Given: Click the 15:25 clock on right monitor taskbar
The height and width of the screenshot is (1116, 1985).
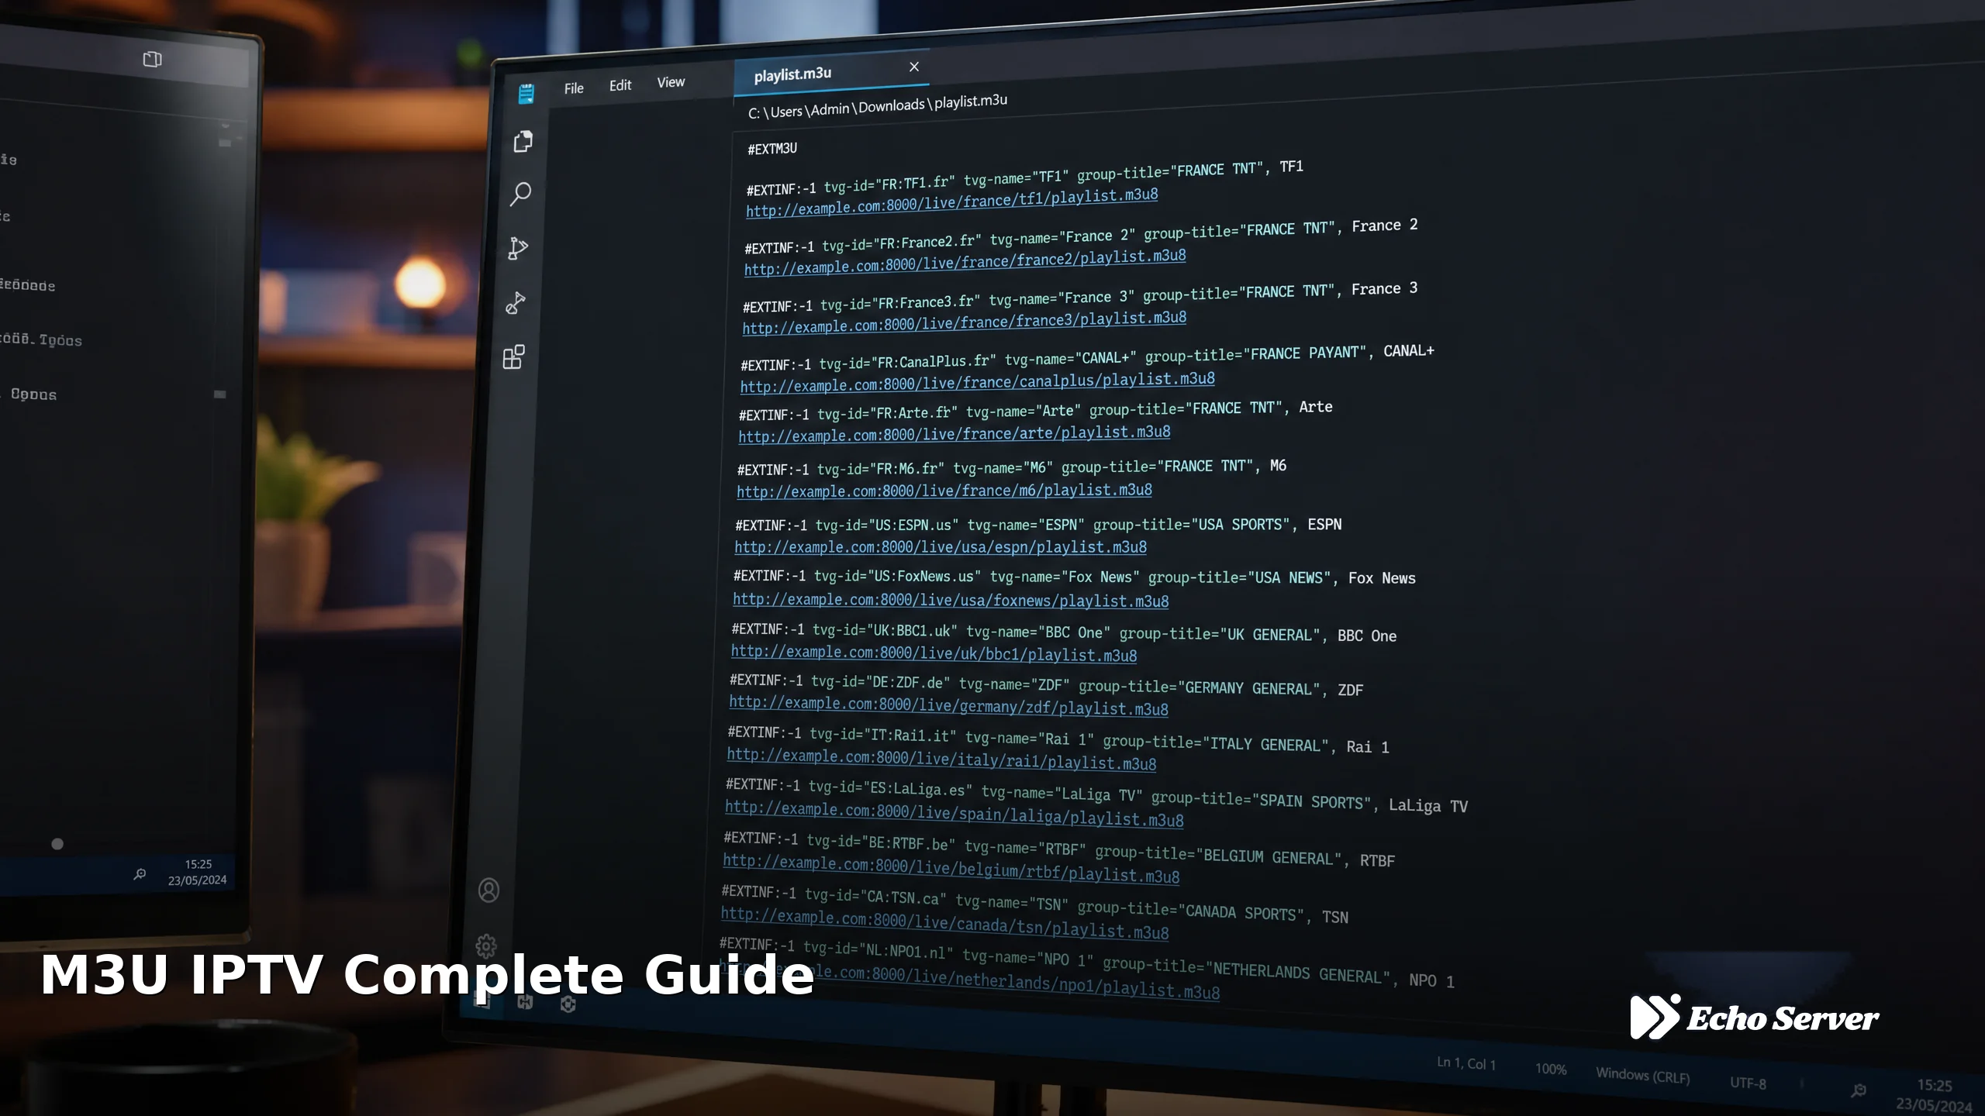Looking at the screenshot, I should [1934, 1087].
